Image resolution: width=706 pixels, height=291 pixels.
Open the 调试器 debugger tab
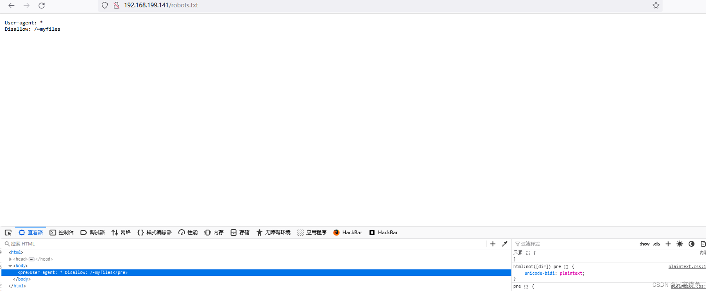(93, 232)
